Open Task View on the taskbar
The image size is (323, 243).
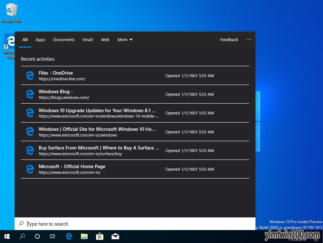pyautogui.click(x=53, y=236)
